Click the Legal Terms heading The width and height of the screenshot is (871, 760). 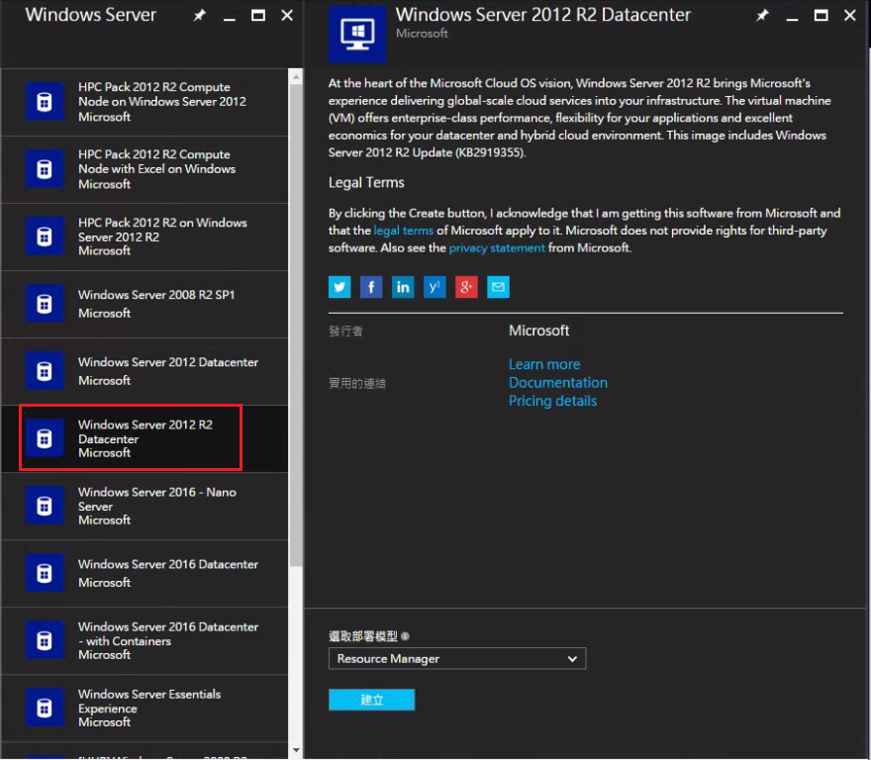[366, 183]
